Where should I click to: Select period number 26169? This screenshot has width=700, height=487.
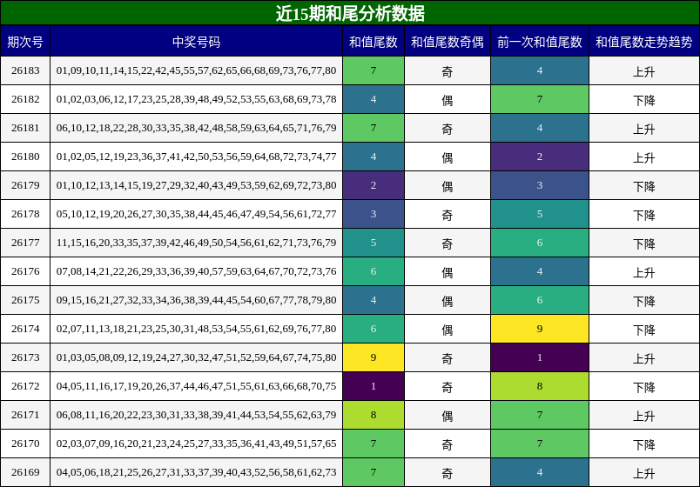click(x=25, y=472)
